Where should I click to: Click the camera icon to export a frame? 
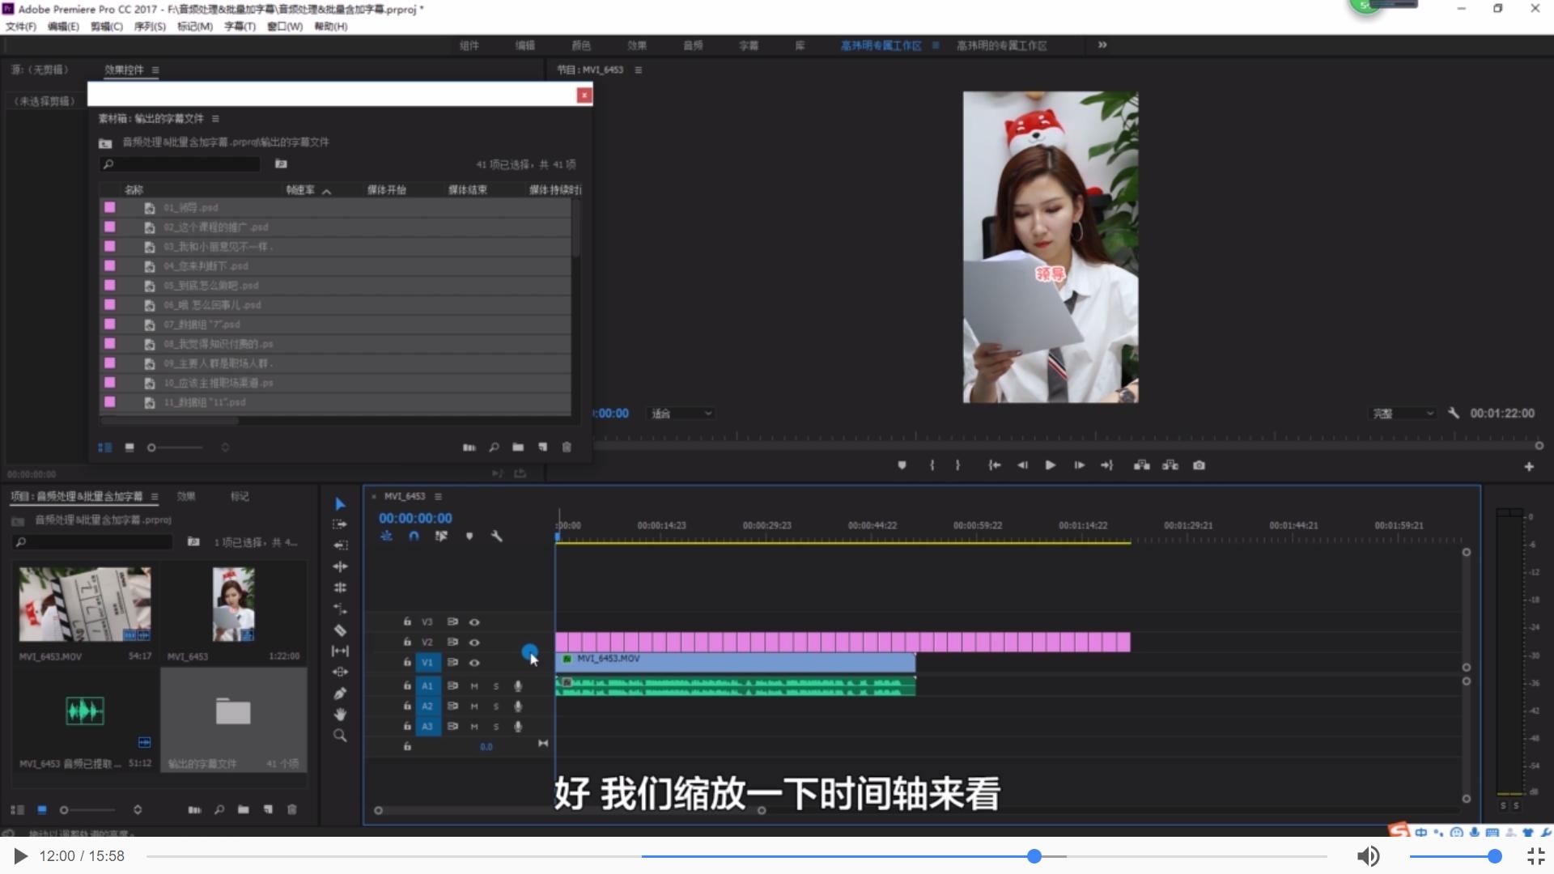(x=1199, y=465)
